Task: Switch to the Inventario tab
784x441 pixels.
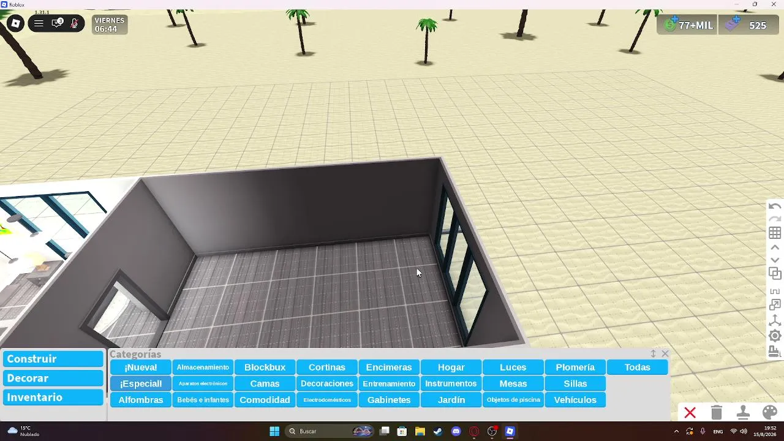Action: (53, 398)
